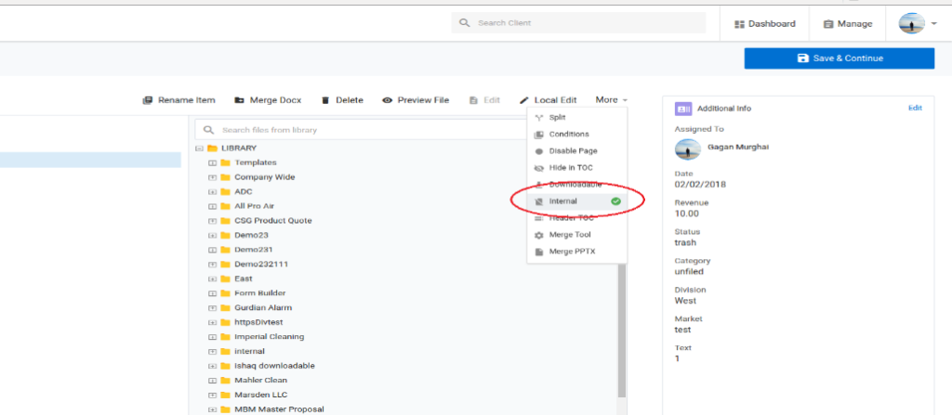Click the Merge Docx toolbar icon
The image size is (952, 415).
click(x=239, y=100)
